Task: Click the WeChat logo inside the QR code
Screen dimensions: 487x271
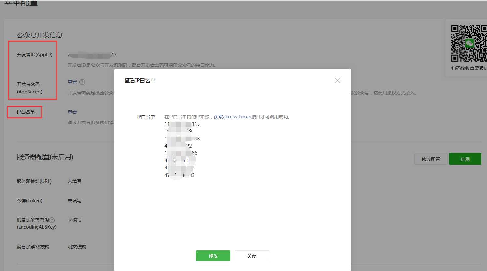Action: [x=470, y=43]
